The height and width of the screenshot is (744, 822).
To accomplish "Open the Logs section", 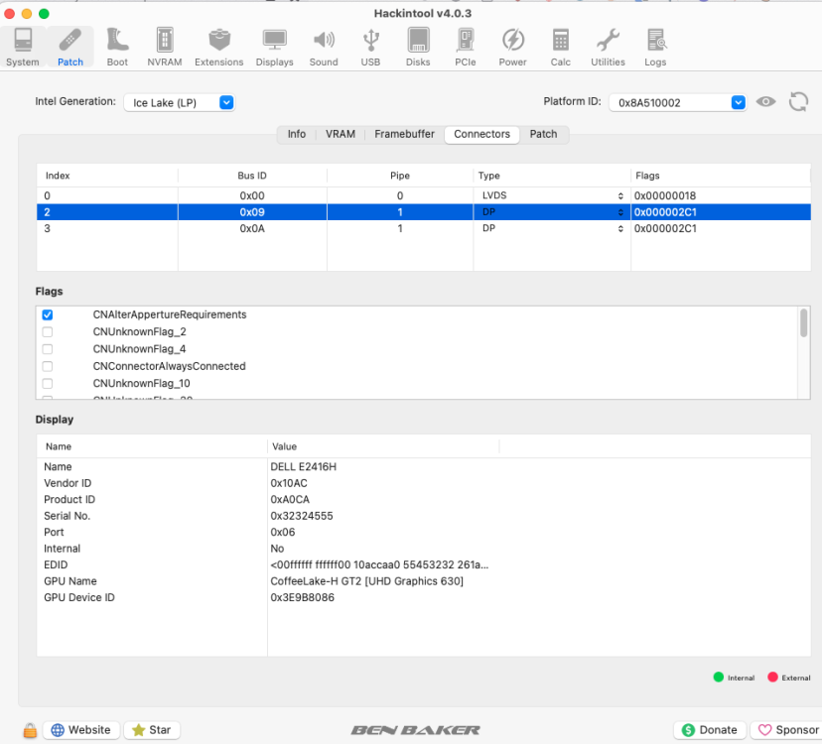I will point(655,48).
